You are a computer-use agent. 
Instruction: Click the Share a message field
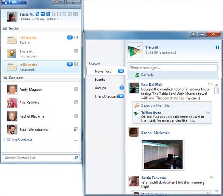173,68
